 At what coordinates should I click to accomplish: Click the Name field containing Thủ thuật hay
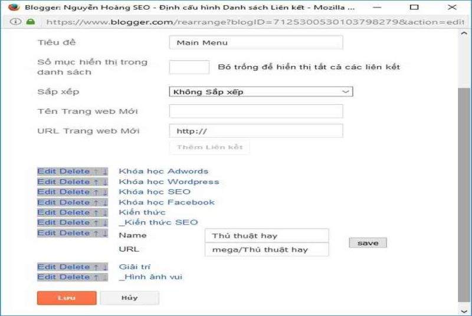point(266,236)
